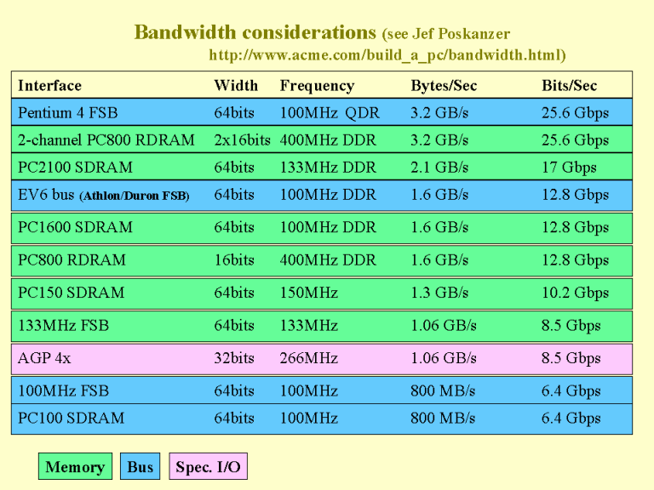Image resolution: width=654 pixels, height=490 pixels.
Task: Click the 10.2 Gbps value
Action: click(x=575, y=293)
